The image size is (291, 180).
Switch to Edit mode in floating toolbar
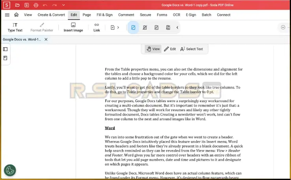coord(170,49)
